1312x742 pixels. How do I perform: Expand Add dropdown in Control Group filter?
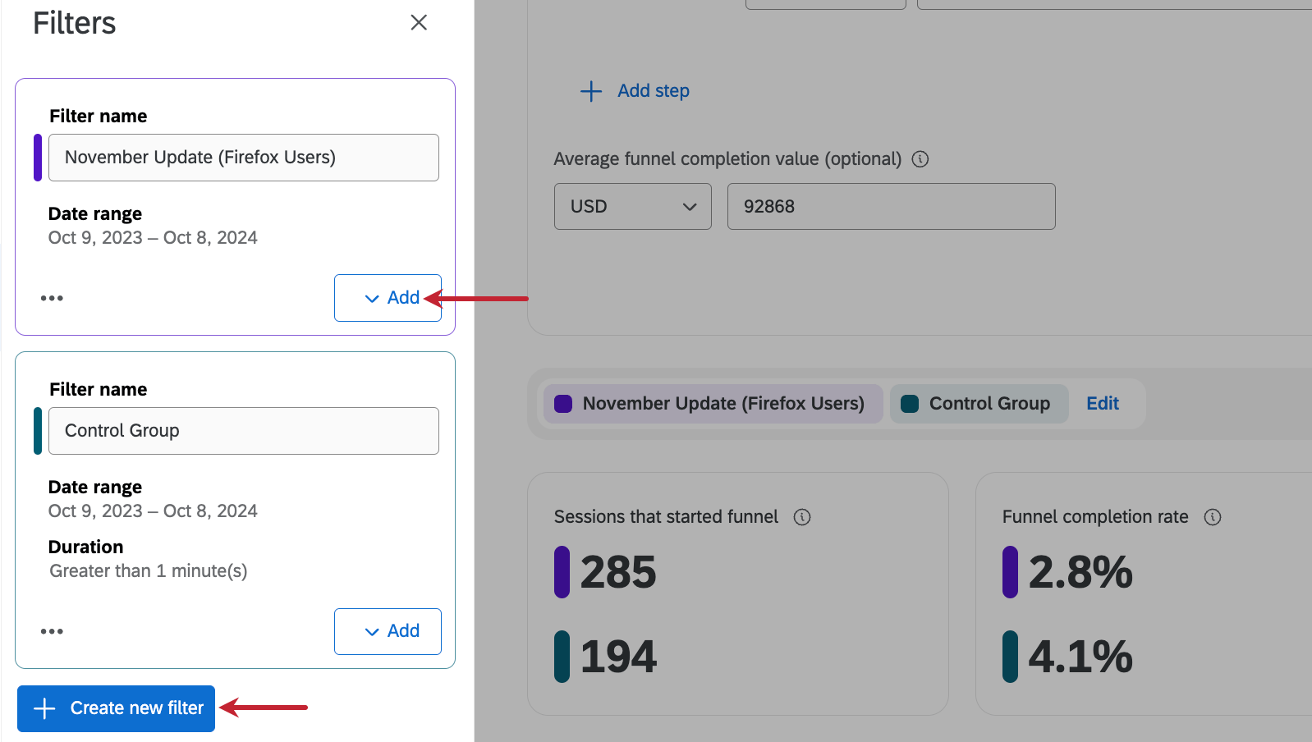[388, 631]
